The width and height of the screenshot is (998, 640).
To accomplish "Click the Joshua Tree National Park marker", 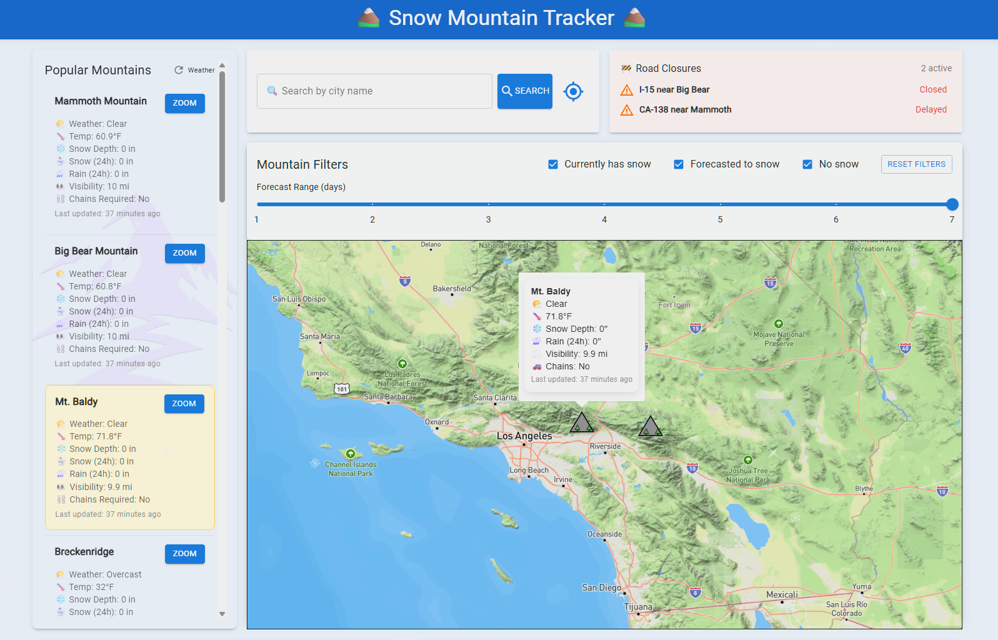I will tap(748, 460).
